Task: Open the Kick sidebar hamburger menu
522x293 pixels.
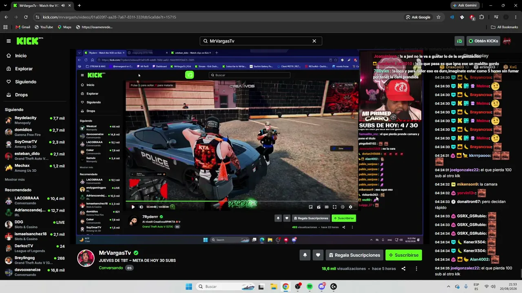Action: 9,41
